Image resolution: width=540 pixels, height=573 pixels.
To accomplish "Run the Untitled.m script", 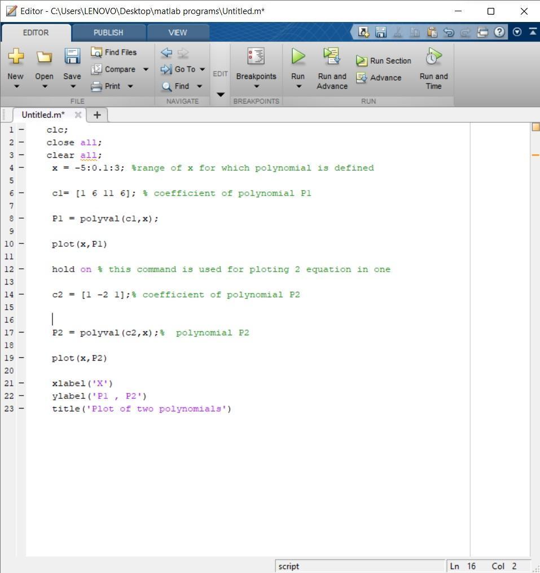I will (x=297, y=62).
